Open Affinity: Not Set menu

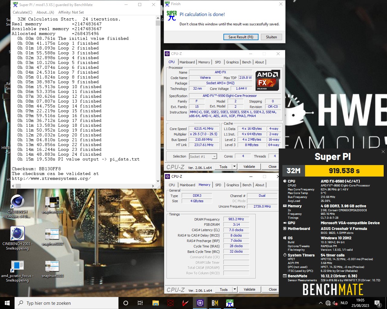coord(71,12)
